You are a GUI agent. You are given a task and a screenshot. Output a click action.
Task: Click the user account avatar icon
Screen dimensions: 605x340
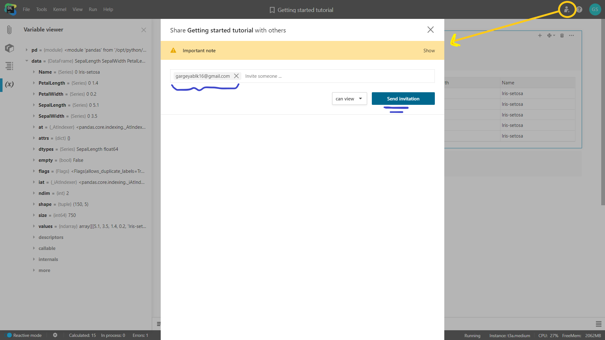[x=595, y=9]
